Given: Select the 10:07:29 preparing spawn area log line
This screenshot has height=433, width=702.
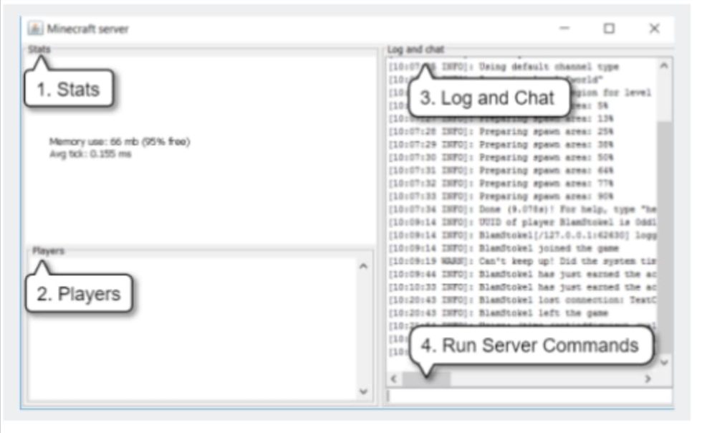Looking at the screenshot, I should coord(501,145).
